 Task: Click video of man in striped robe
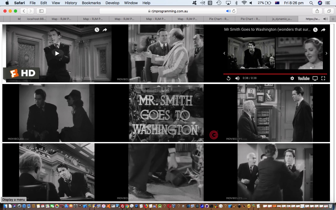click(x=166, y=54)
